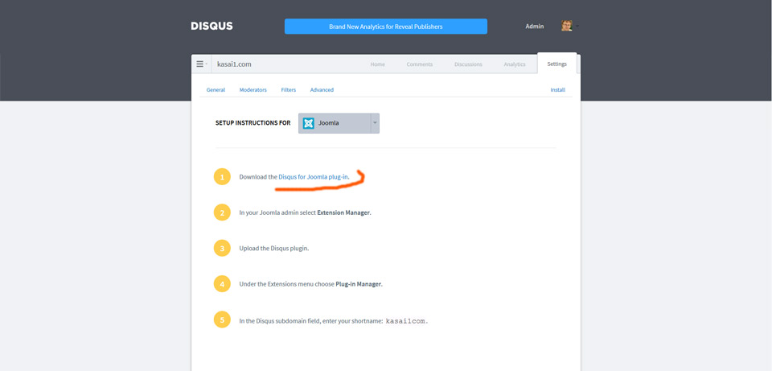Viewport: 772px width, 371px height.
Task: Click the Joomla logo icon
Action: coord(309,123)
